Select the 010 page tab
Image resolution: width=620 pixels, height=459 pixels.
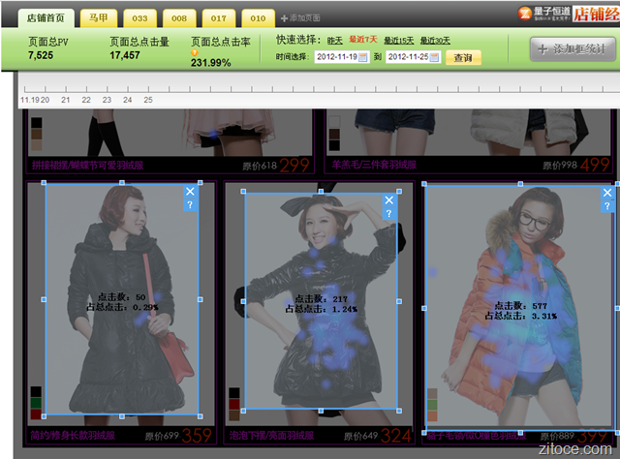pos(256,17)
